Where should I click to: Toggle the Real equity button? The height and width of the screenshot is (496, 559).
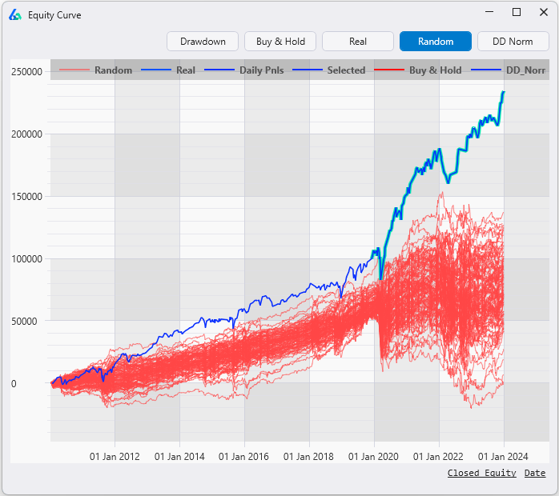pyautogui.click(x=358, y=42)
